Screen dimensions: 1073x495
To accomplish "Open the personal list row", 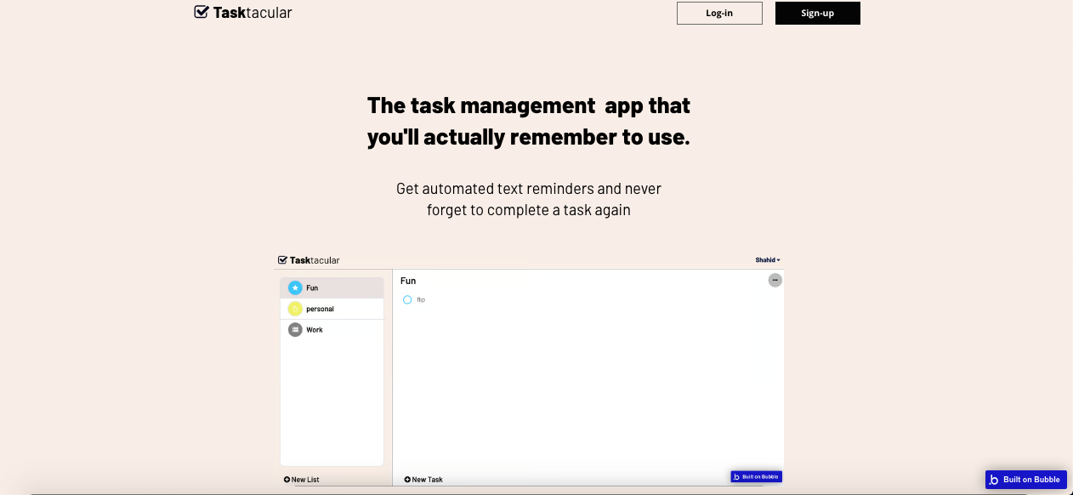I will point(332,309).
